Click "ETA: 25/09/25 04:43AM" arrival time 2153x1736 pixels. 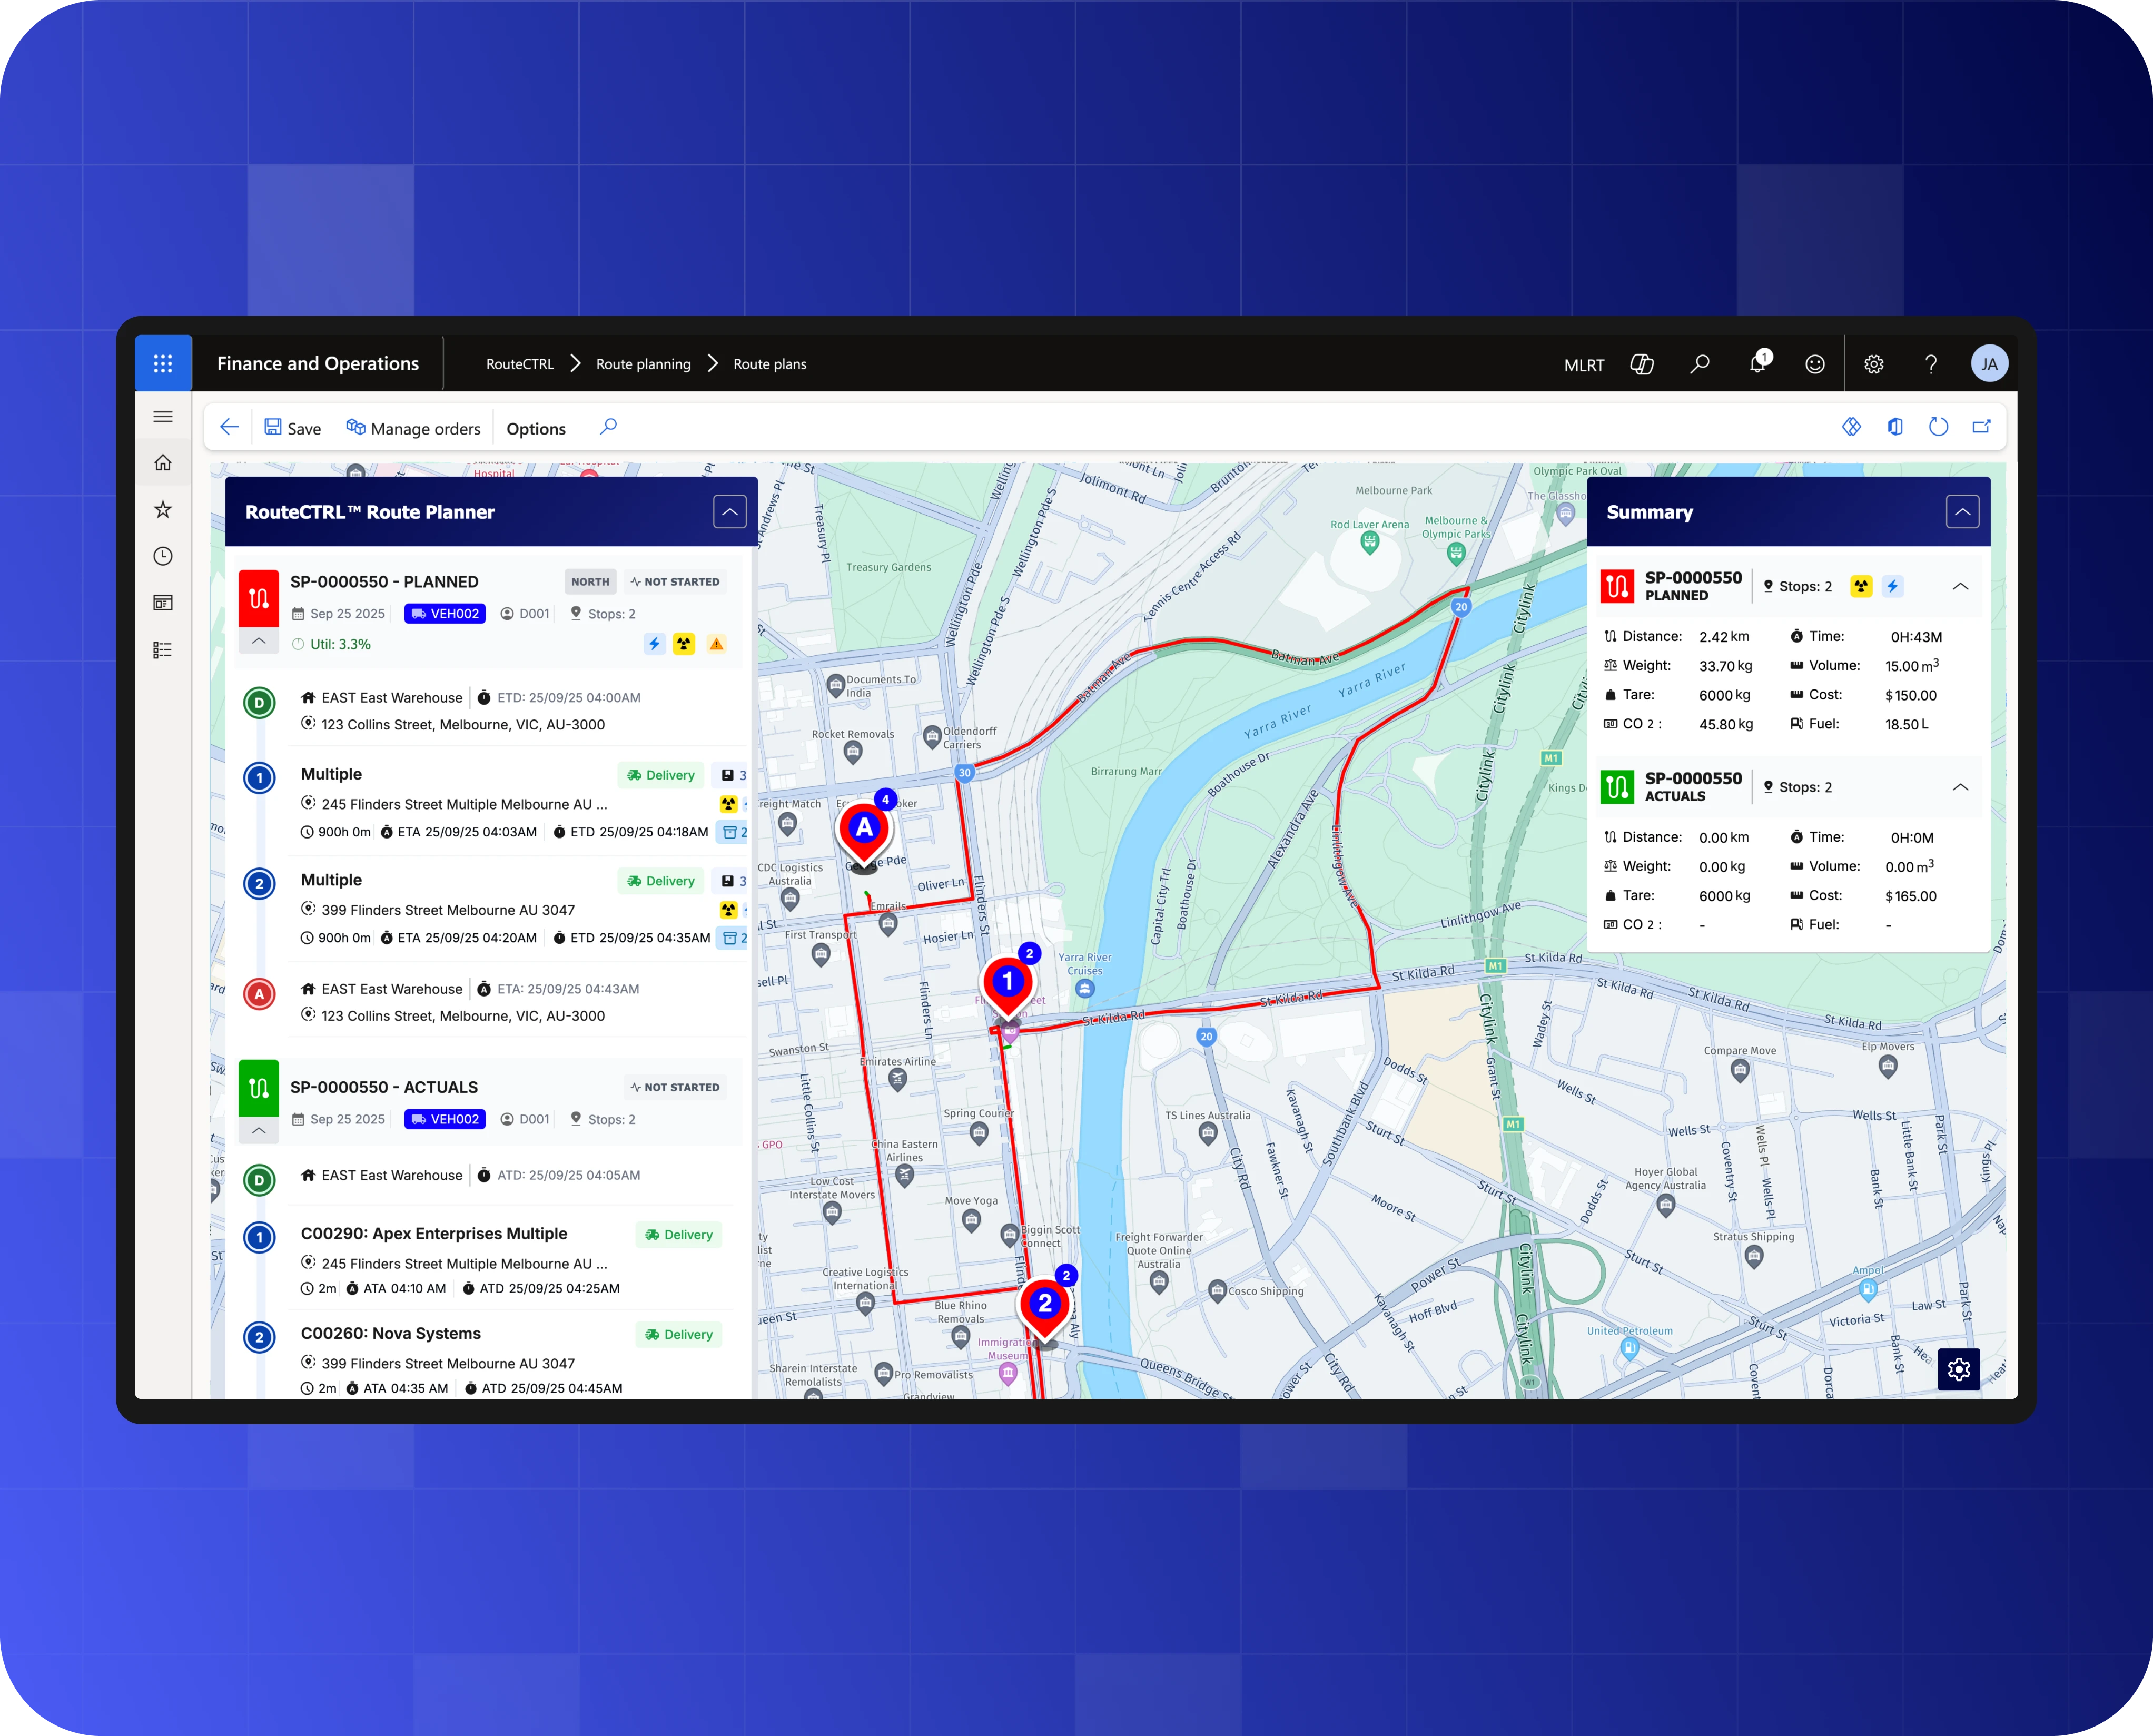pyautogui.click(x=568, y=989)
